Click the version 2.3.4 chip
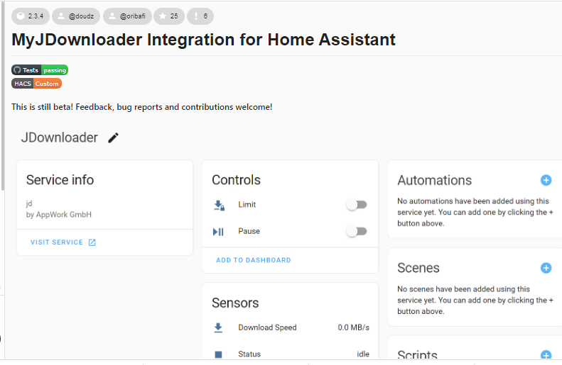 pyautogui.click(x=31, y=16)
